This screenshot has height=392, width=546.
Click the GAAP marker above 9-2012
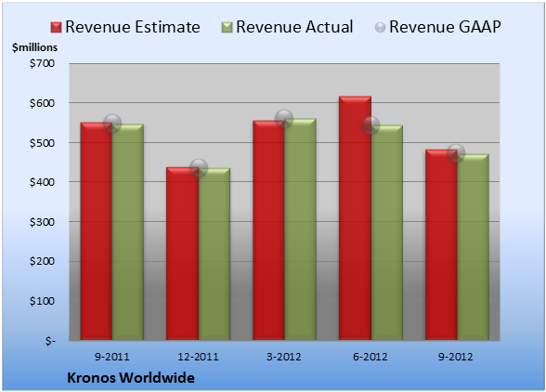[456, 153]
